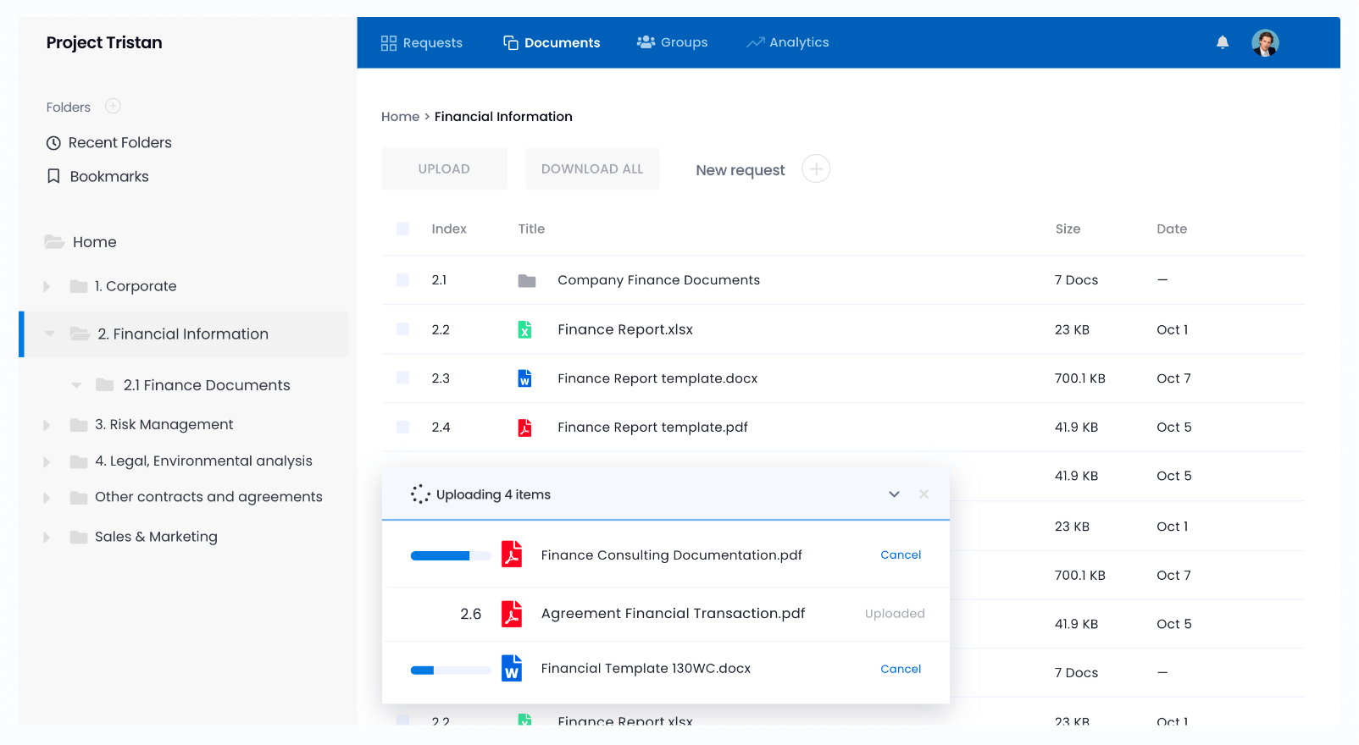Open the user profile avatar
The height and width of the screenshot is (745, 1359).
click(1265, 42)
